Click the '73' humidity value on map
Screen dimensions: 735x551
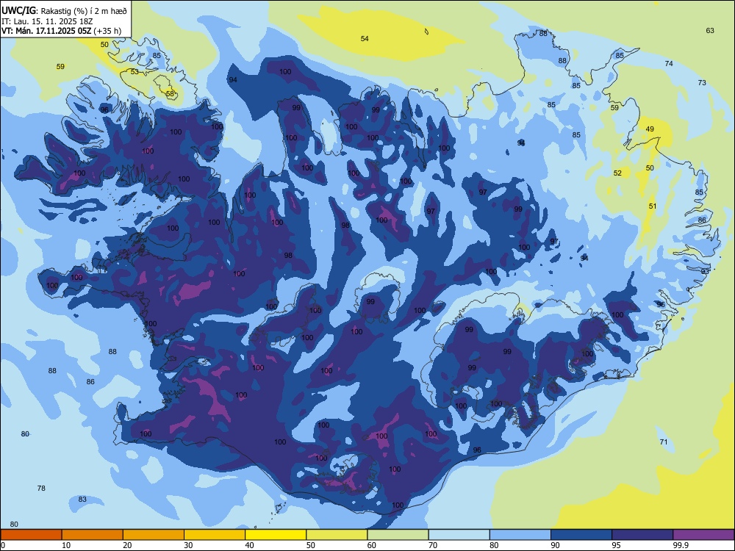pyautogui.click(x=702, y=82)
